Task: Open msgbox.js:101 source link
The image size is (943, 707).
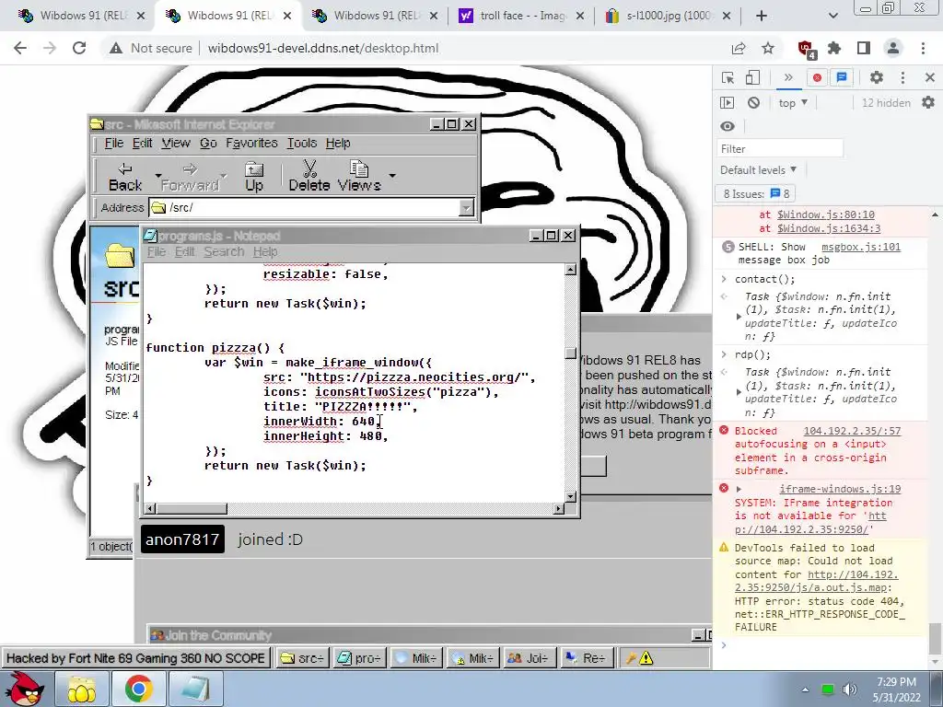Action: tap(861, 247)
